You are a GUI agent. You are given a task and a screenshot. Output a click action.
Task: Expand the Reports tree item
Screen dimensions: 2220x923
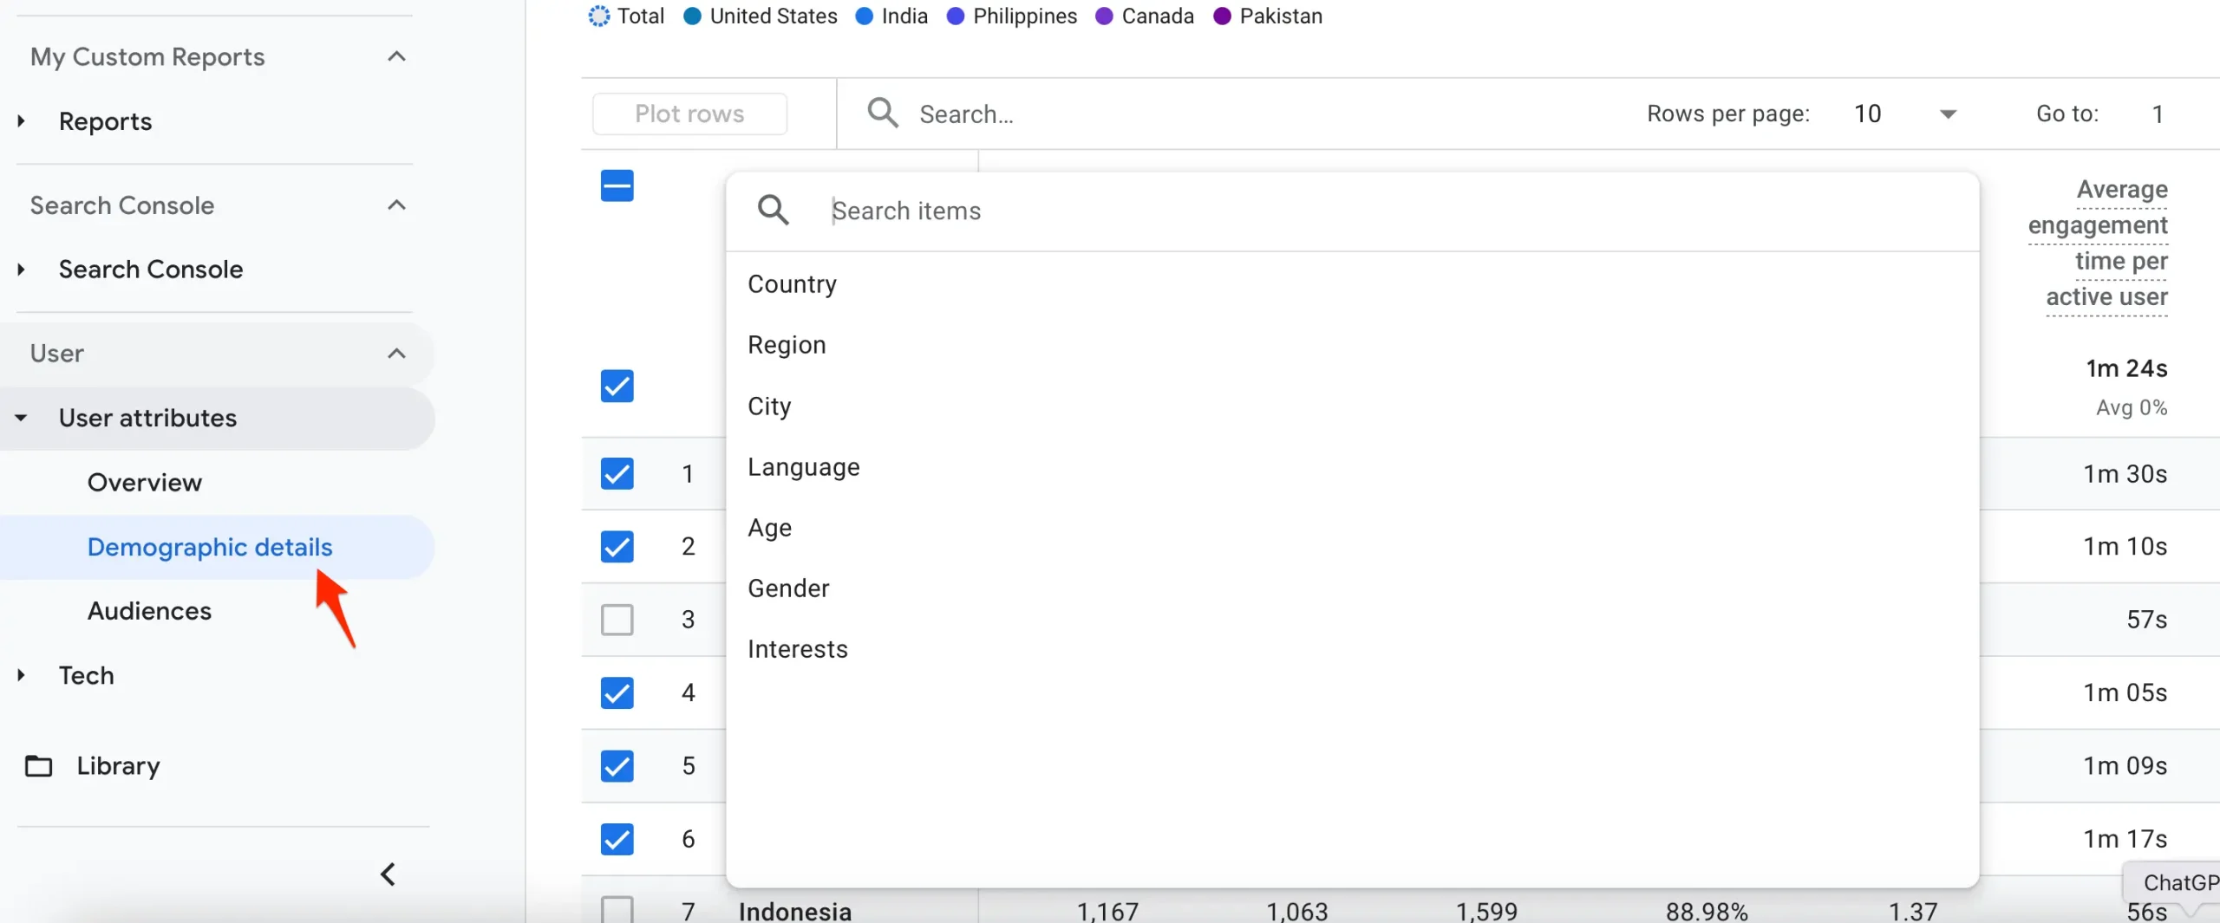click(x=22, y=121)
